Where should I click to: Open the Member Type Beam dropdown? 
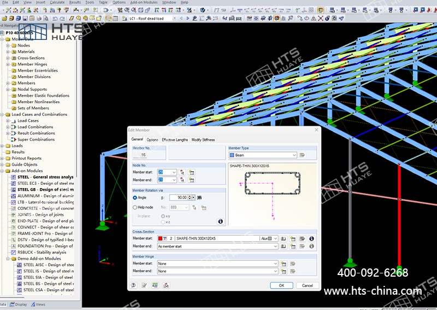pyautogui.click(x=294, y=155)
